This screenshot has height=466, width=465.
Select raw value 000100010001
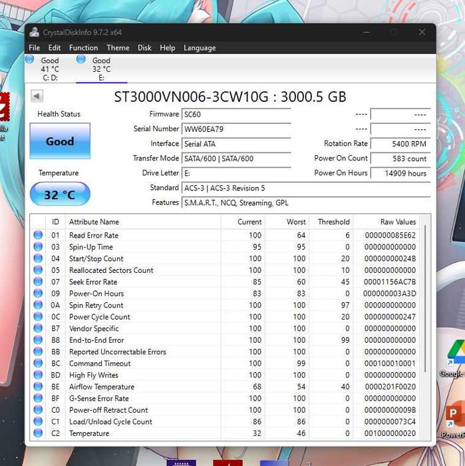390,363
